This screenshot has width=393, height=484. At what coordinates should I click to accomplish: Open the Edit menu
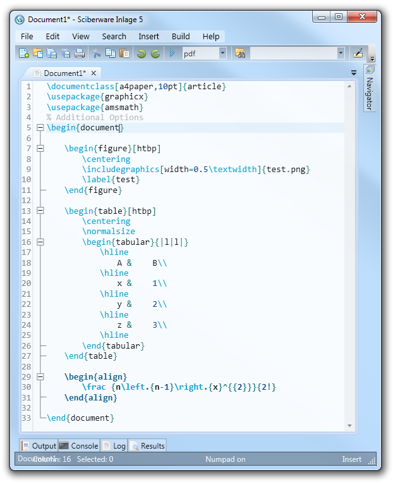pyautogui.click(x=52, y=37)
